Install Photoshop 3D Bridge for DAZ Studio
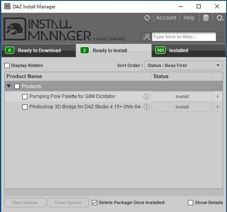Viewport: 227px width, 212px height. [x=182, y=107]
